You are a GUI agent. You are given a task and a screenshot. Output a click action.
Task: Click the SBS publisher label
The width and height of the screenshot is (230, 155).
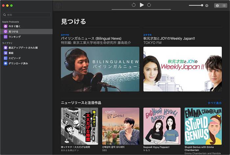pyautogui.click(x=104, y=150)
